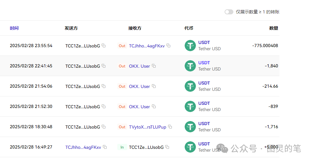Open USDT token link in the -1,716 row
This screenshot has height=161, width=311.
[204, 124]
